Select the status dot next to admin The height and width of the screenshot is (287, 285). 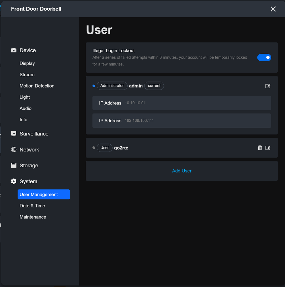(x=93, y=86)
